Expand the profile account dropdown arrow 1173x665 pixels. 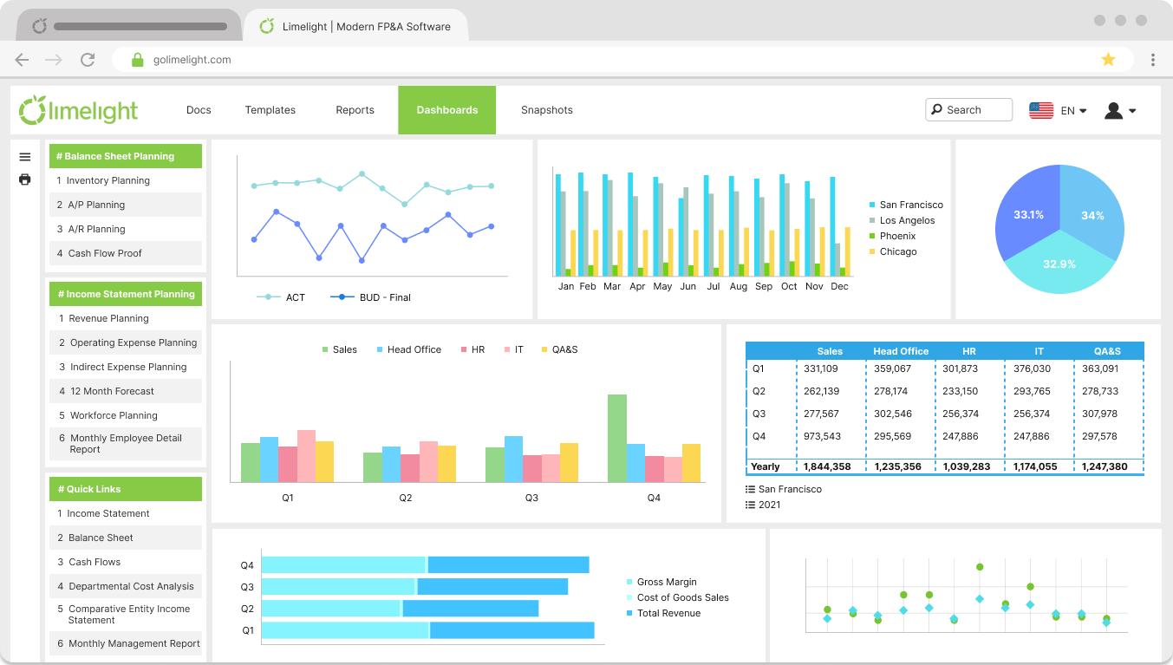coord(1131,111)
